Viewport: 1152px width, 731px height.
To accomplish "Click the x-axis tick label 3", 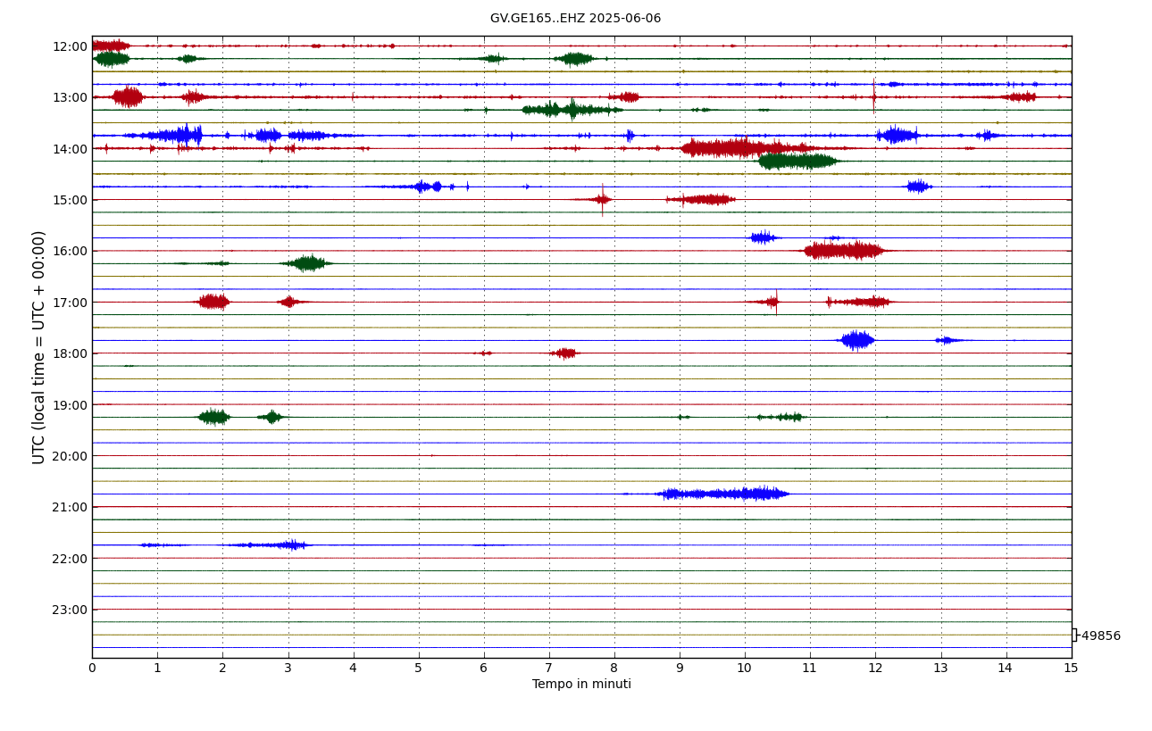I will point(288,669).
